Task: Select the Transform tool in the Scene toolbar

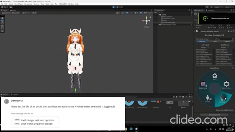Action: pos(2,31)
